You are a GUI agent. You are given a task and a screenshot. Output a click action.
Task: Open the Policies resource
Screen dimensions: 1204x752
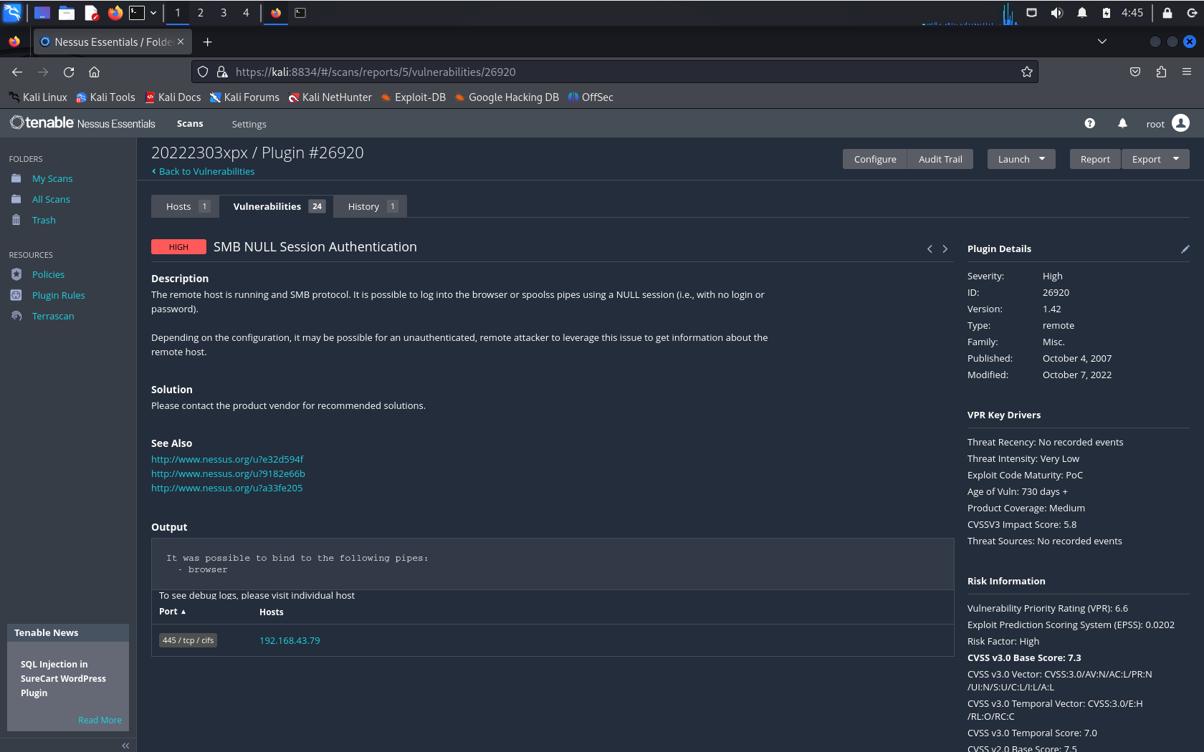pyautogui.click(x=48, y=274)
